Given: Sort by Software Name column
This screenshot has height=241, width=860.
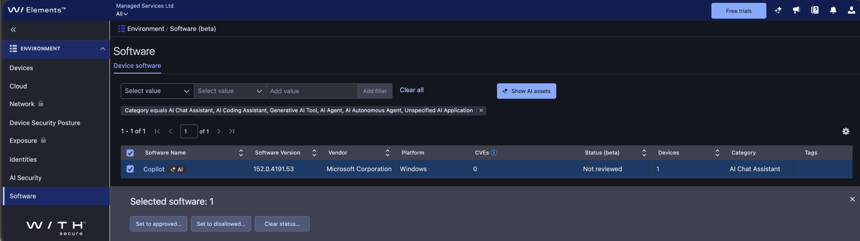Looking at the screenshot, I should pyautogui.click(x=241, y=153).
